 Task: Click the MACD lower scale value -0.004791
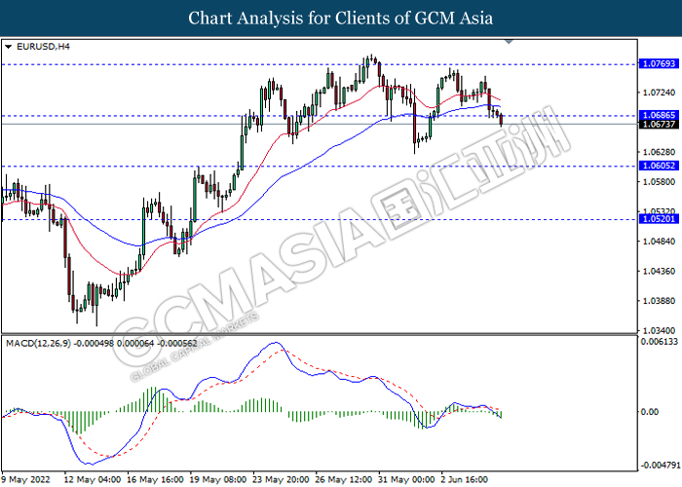tap(659, 466)
